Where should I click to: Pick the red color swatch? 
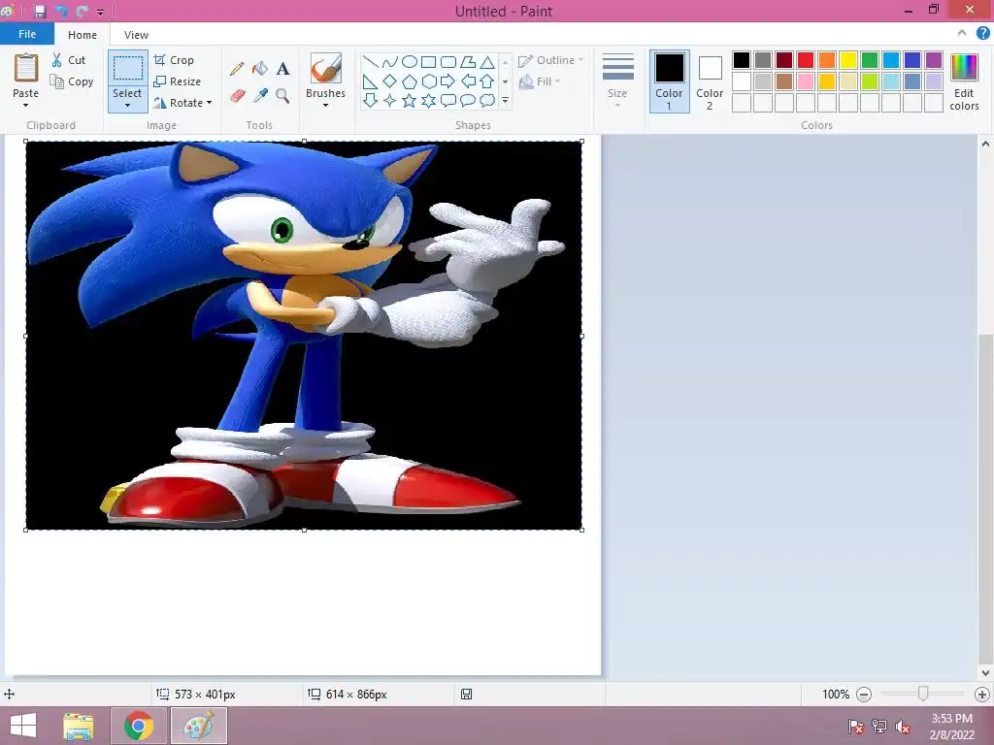click(805, 60)
